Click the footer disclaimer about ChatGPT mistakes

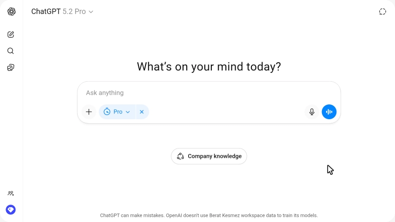(x=209, y=215)
